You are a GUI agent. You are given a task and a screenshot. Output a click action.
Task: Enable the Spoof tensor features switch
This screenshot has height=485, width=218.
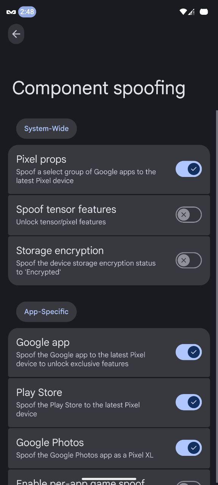tap(188, 215)
